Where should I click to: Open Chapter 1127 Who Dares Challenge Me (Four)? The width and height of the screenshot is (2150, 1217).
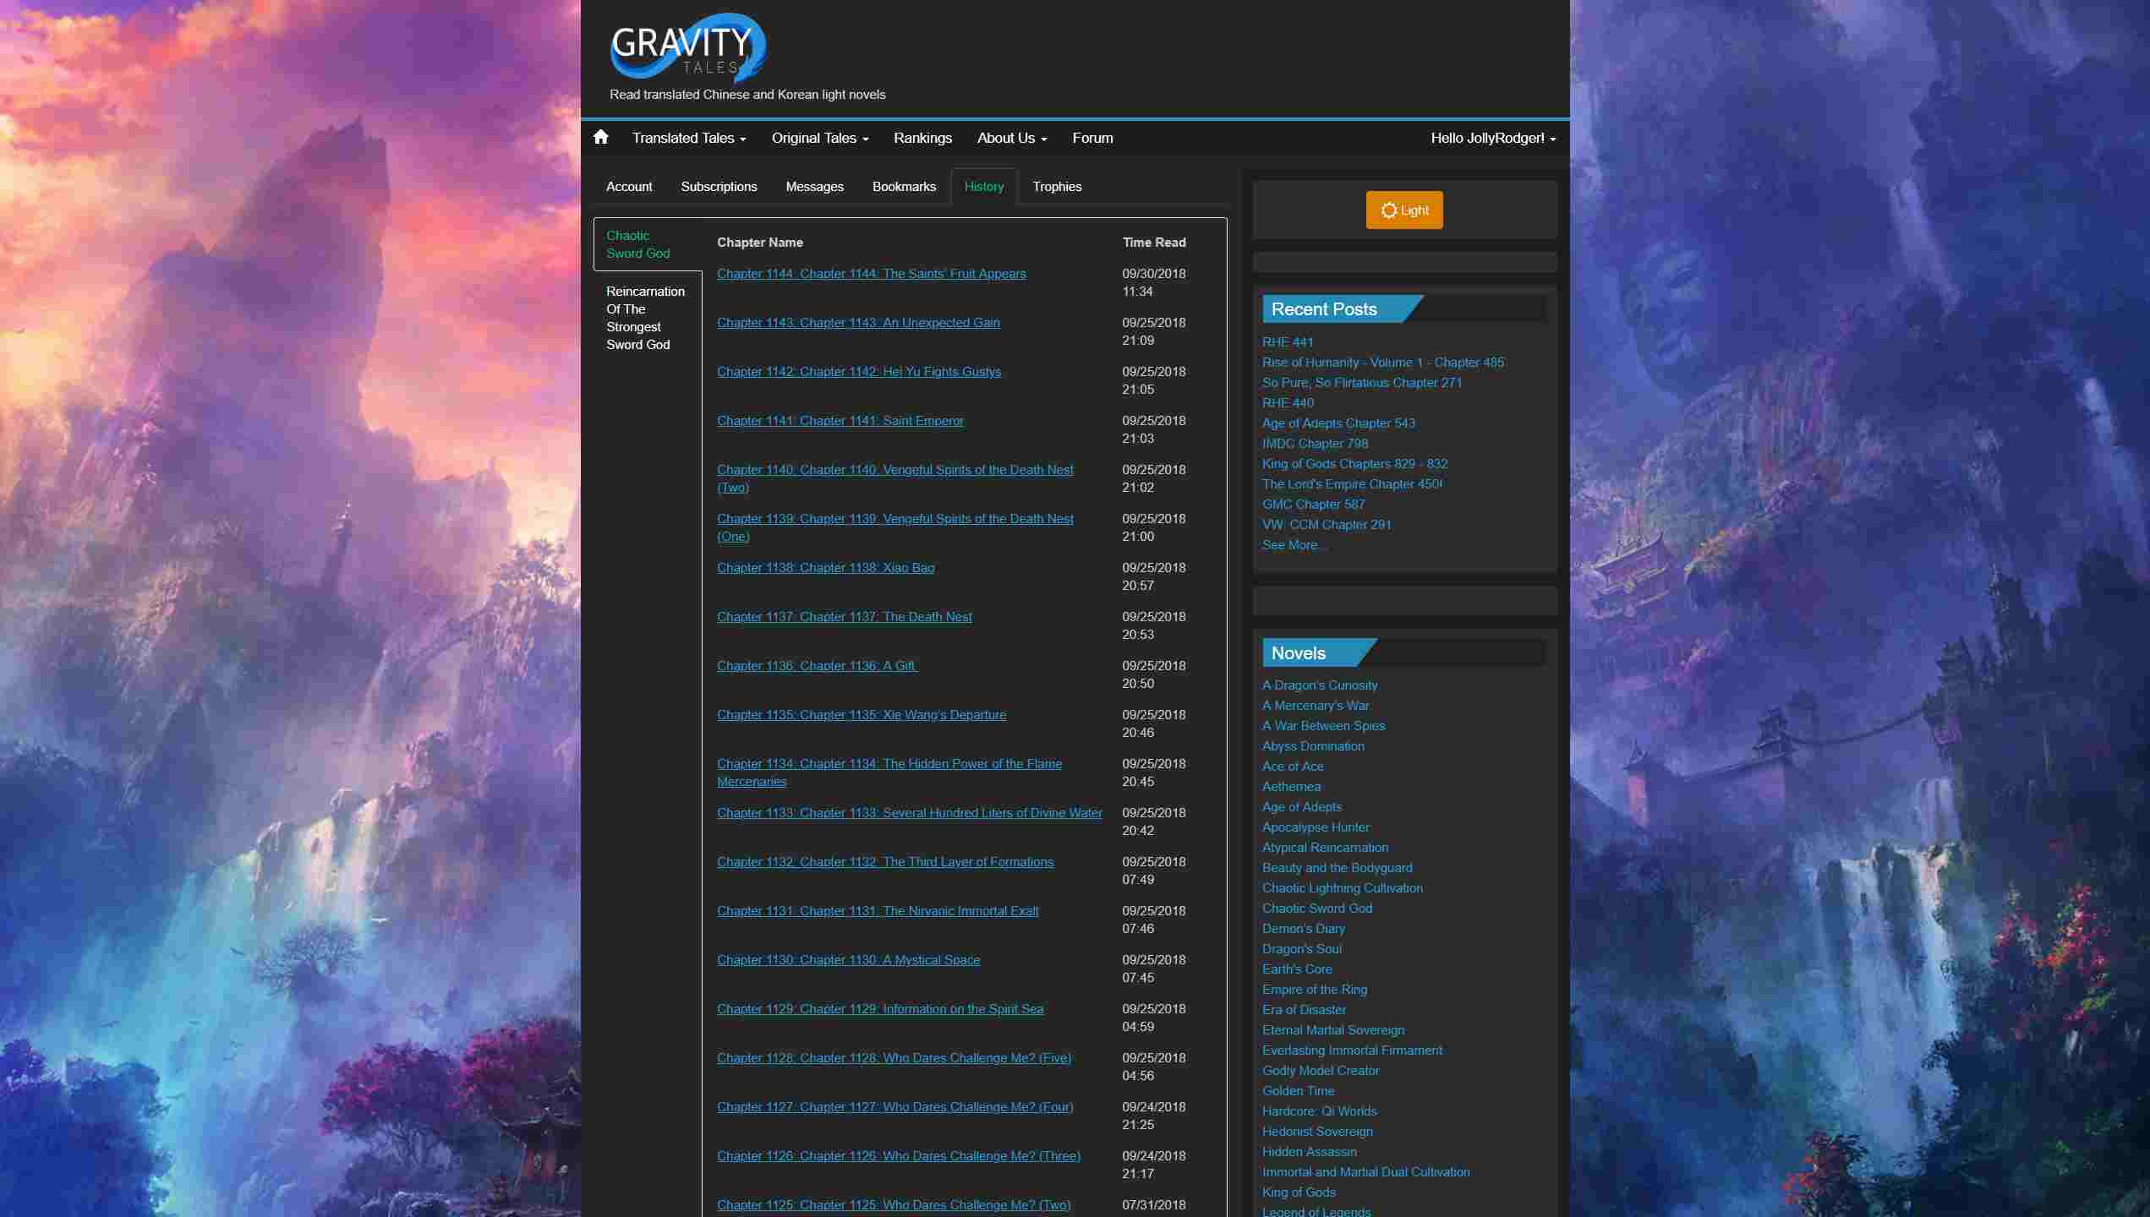coord(894,1107)
